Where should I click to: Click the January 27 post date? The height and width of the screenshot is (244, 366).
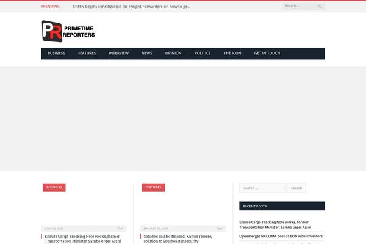point(156,228)
